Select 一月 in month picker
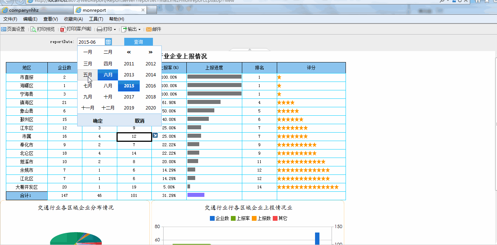 coord(87,52)
